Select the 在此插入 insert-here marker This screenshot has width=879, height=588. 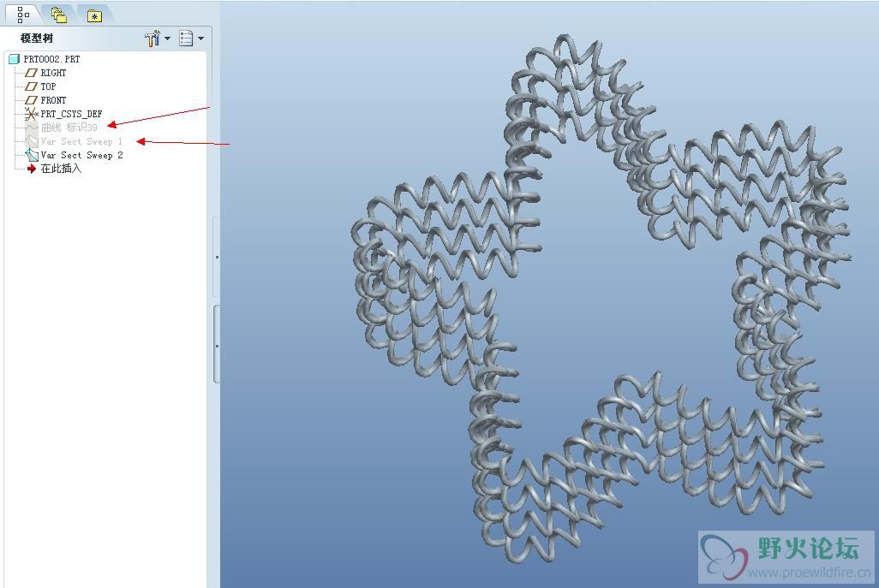click(61, 169)
